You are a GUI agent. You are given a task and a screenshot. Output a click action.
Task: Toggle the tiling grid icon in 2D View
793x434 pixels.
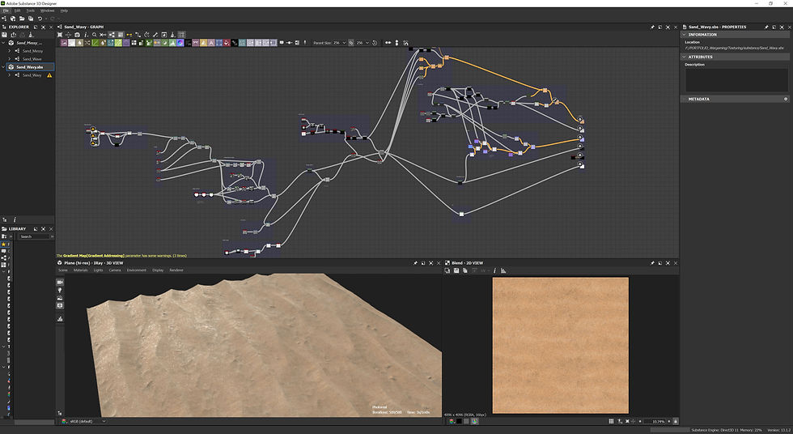[611, 421]
